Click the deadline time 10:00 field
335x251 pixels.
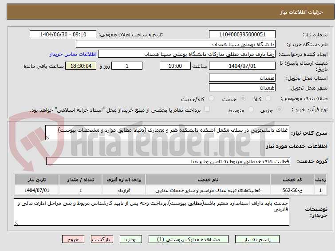[175, 66]
